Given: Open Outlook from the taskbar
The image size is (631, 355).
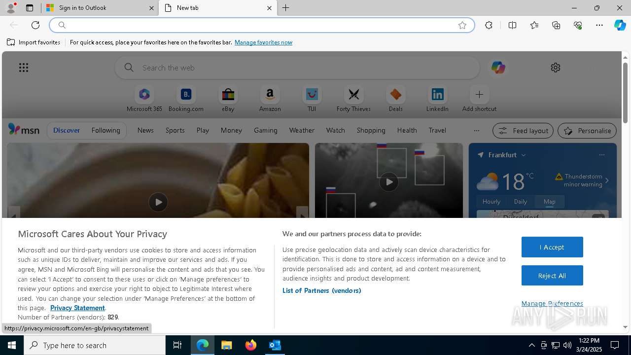Looking at the screenshot, I should coord(275,345).
